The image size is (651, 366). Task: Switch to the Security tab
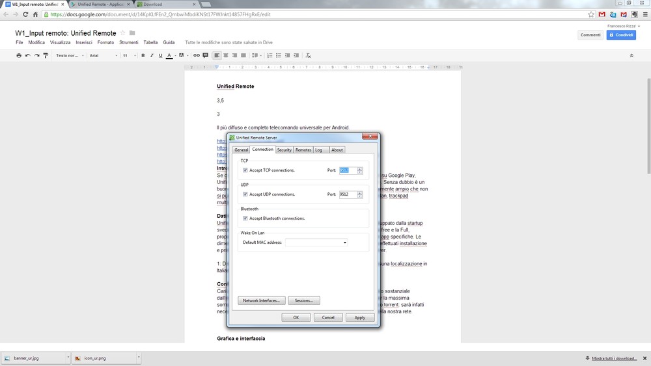point(284,150)
